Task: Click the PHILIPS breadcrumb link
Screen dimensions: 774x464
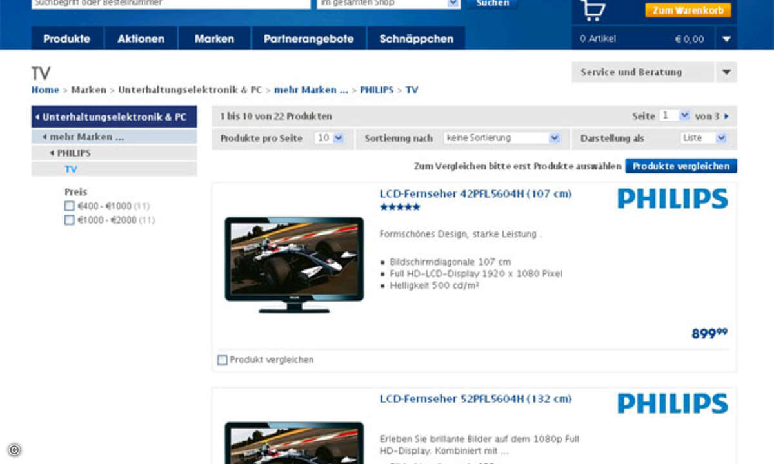Action: click(x=377, y=90)
